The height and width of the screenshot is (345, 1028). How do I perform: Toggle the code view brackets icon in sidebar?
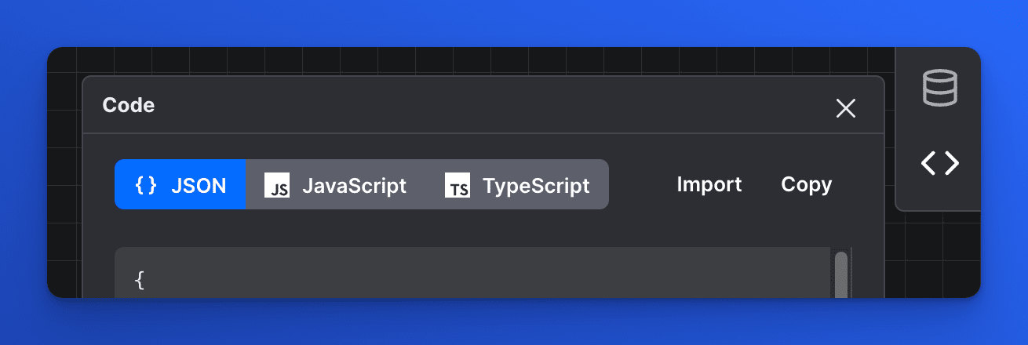point(939,163)
